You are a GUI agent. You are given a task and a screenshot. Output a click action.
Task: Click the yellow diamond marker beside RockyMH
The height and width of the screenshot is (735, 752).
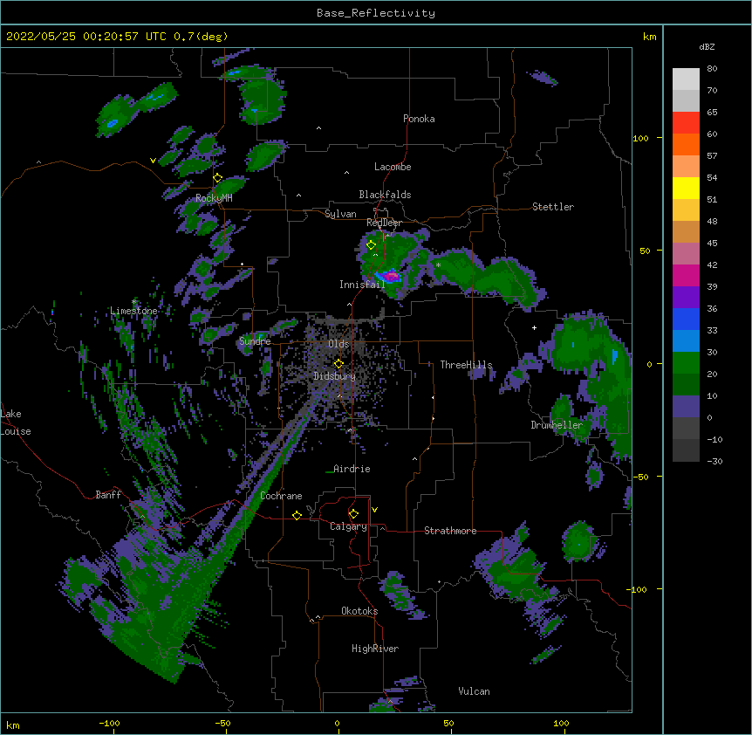pos(217,178)
